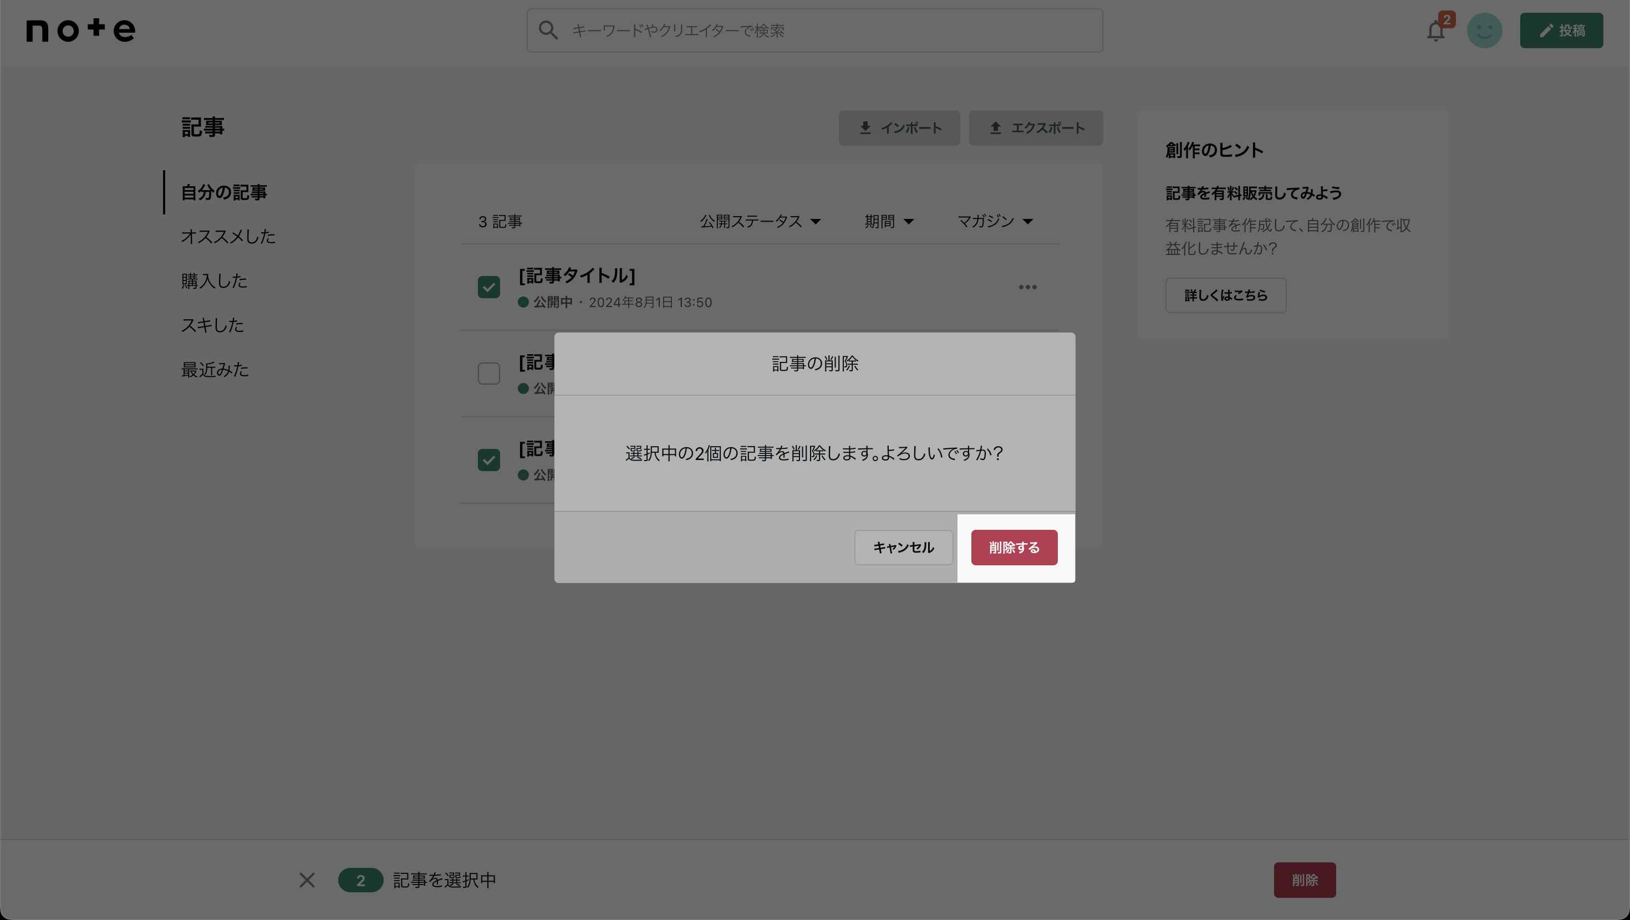Click the 創作のヒント heading

pyautogui.click(x=1214, y=150)
